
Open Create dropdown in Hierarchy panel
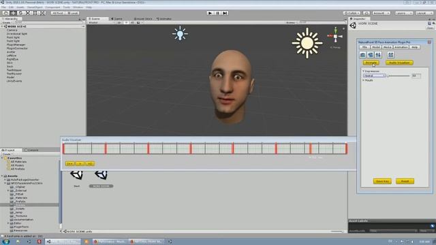[x=7, y=22]
